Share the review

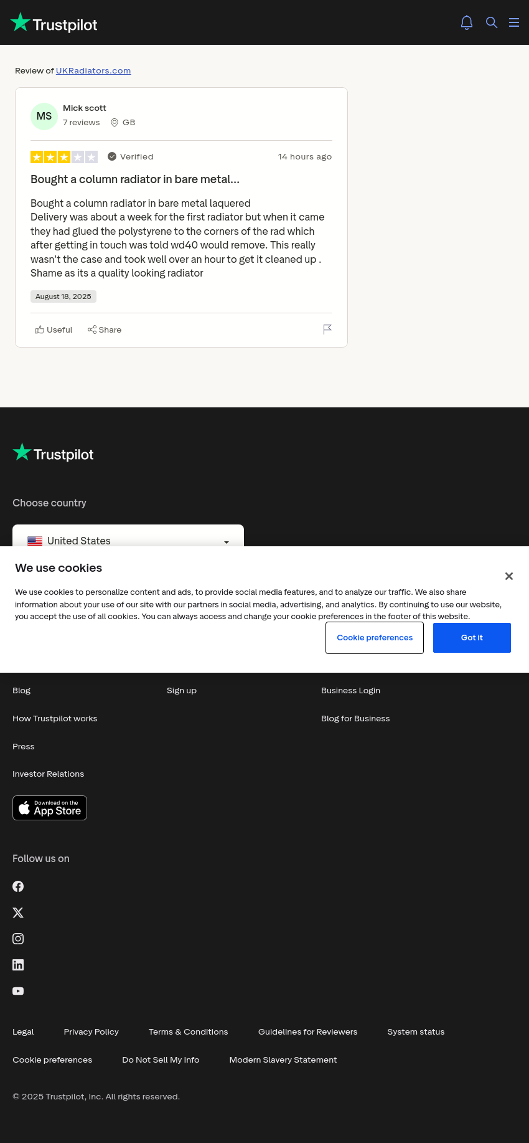[x=105, y=330]
